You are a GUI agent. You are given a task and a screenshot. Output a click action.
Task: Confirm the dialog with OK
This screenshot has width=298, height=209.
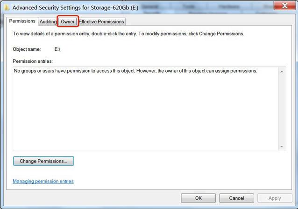click(198, 198)
